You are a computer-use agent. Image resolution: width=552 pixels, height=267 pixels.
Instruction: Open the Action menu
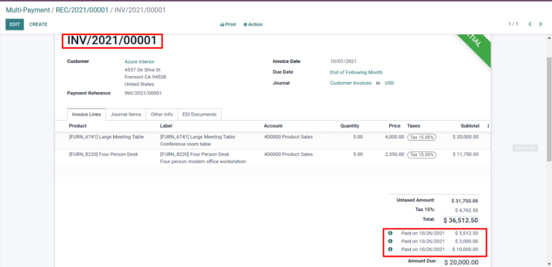tap(253, 25)
